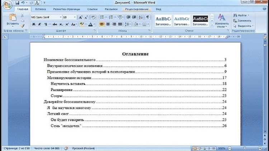Open the shading dropdown
Image resolution: width=269 pixels, height=151 pixels.
(x=137, y=24)
